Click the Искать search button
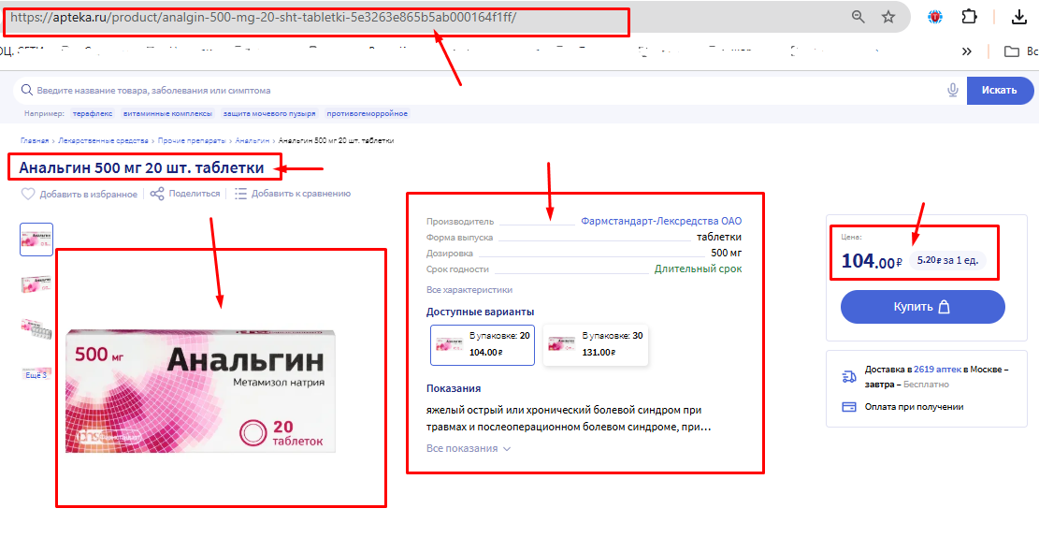The image size is (1039, 552). tap(999, 90)
